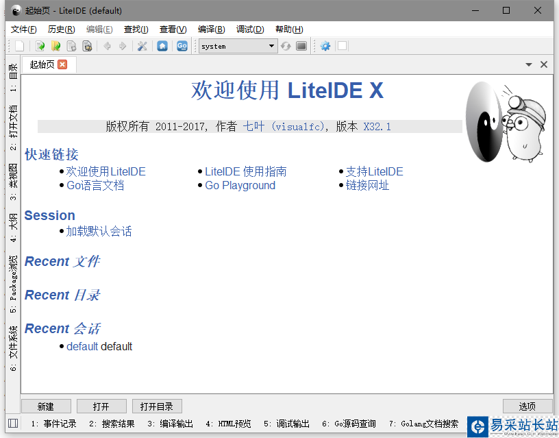Show the 3: 类视图 side panel
Image resolution: width=559 pixels, height=438 pixels.
point(13,182)
